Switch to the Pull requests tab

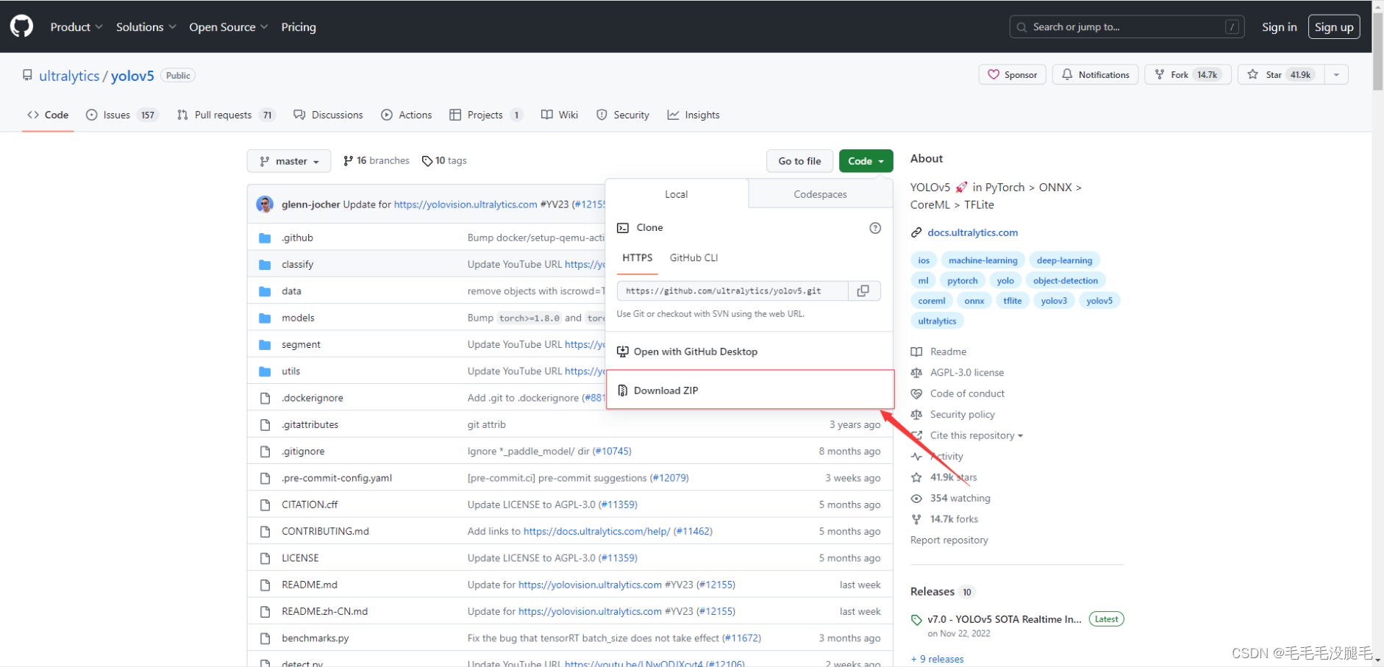coord(226,115)
